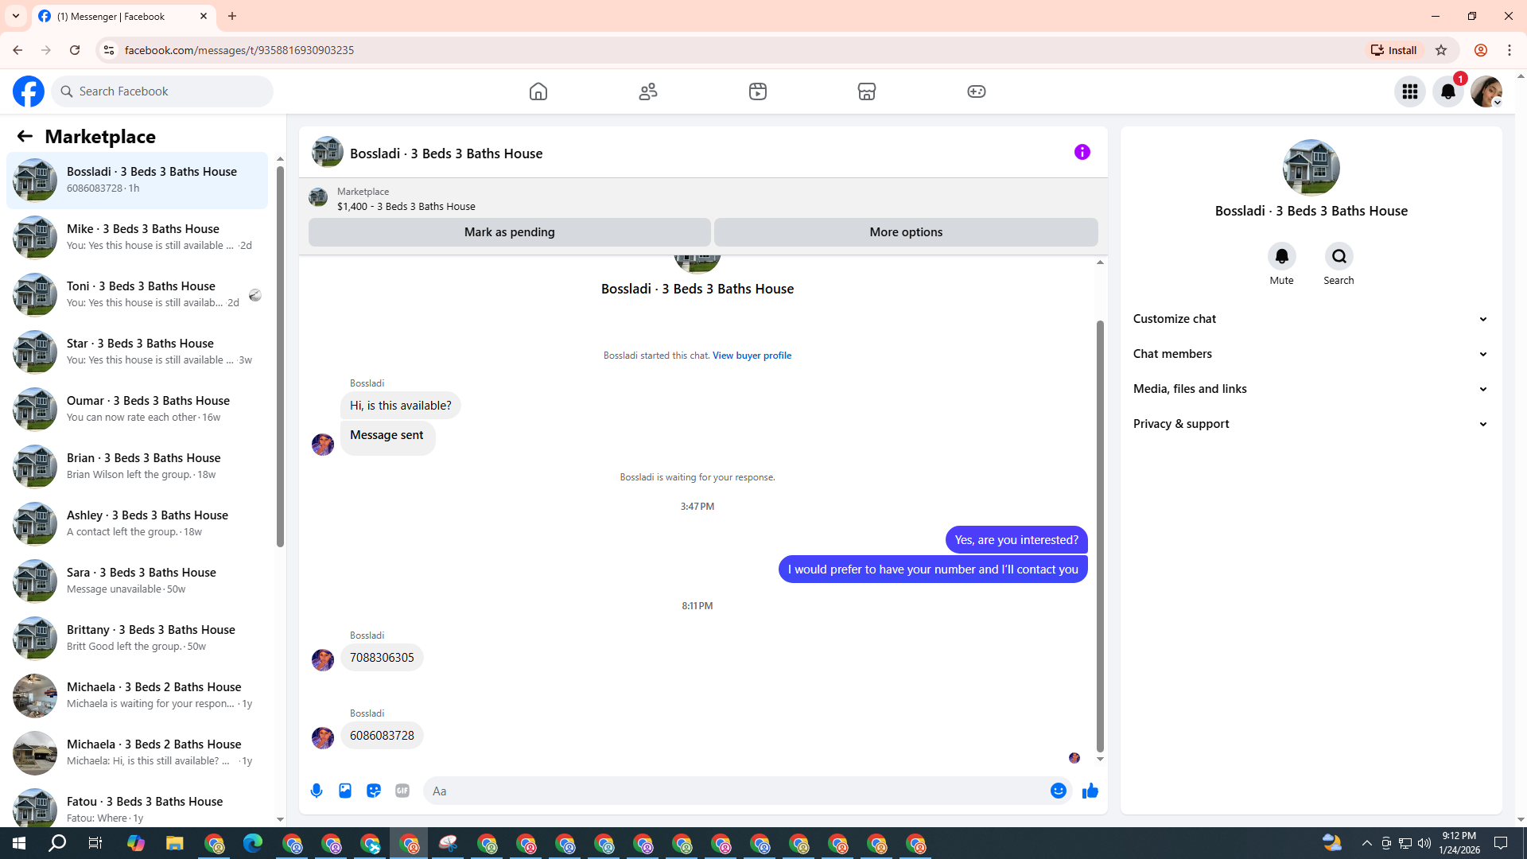Attach a file using the photo icon

point(345,791)
